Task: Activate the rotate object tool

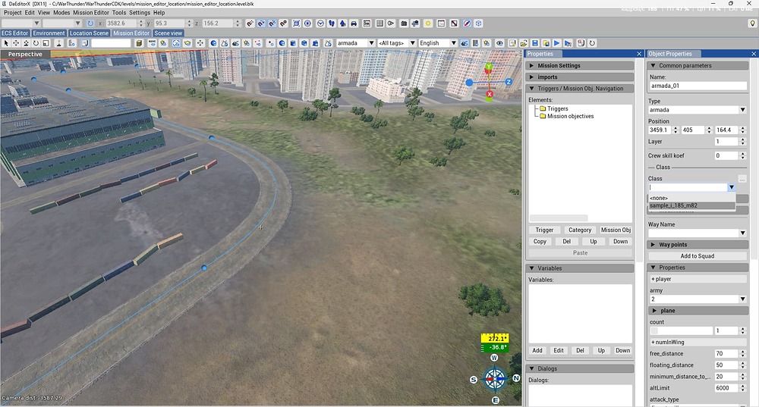Action: [36, 43]
